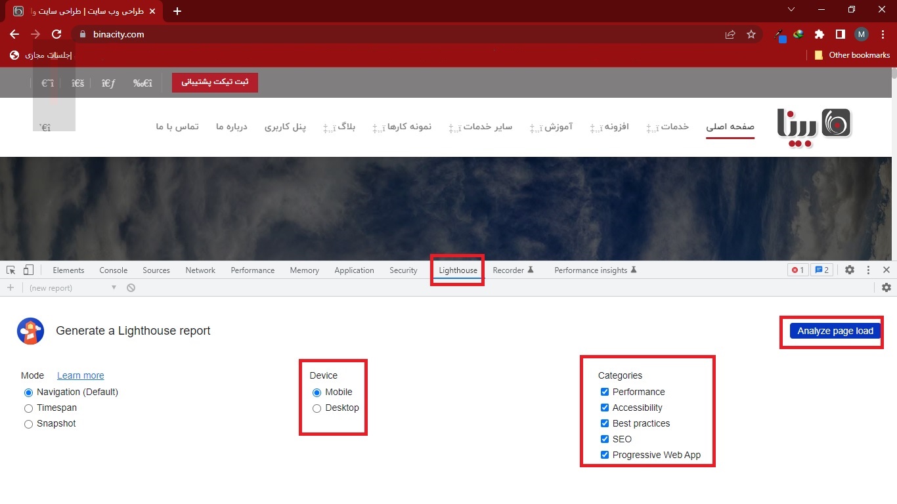Viewport: 897px width, 504px height.
Task: Open DevTools settings gear icon
Action: (x=850, y=270)
